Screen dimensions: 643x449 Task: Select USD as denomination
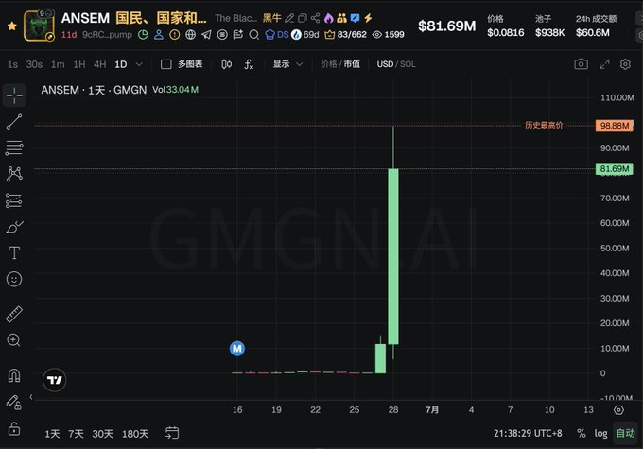point(385,64)
